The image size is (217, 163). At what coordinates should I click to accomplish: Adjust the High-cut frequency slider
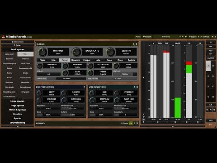[x=125, y=74]
